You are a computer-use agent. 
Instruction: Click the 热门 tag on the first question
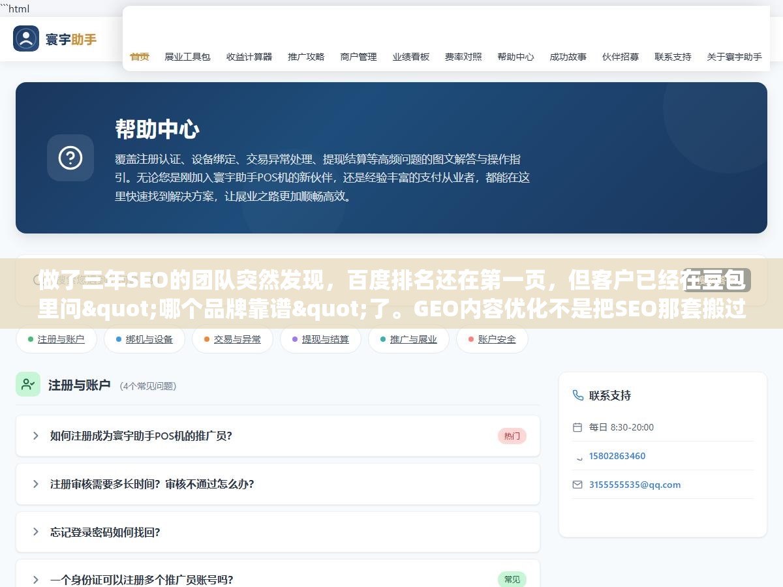click(x=512, y=436)
